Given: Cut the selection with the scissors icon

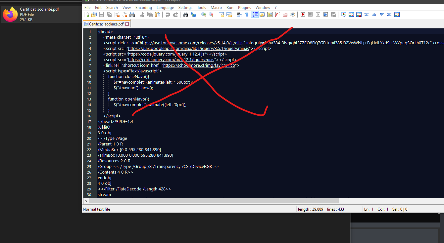Looking at the screenshot, I should [141, 14].
